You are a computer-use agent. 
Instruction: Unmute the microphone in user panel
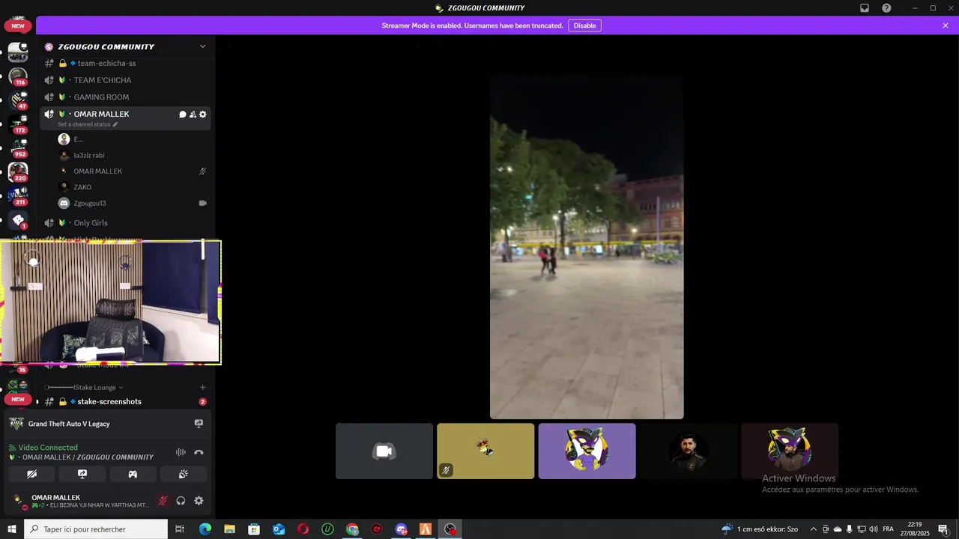[163, 501]
